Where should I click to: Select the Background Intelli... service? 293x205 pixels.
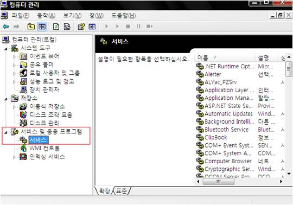click(x=229, y=121)
